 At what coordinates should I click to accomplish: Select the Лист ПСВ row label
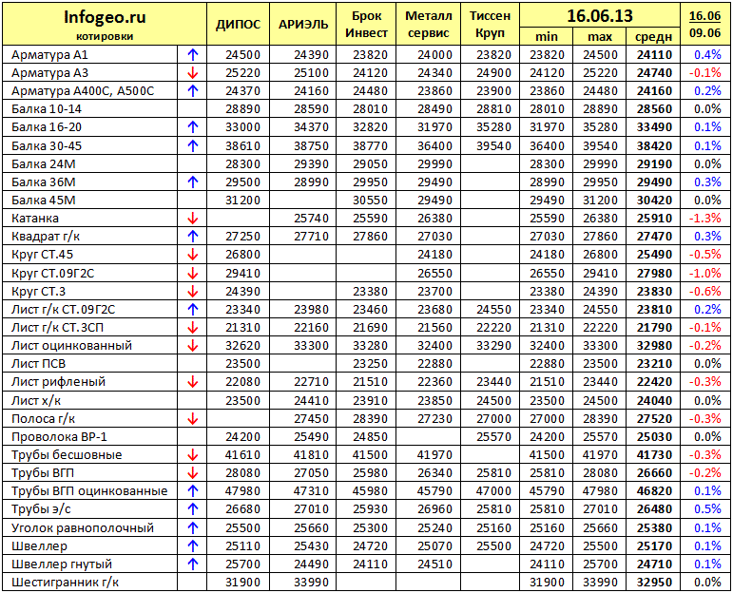38,364
